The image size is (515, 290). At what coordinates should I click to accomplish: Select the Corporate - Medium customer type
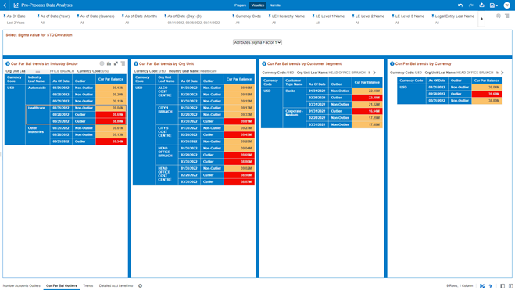pyautogui.click(x=295, y=118)
